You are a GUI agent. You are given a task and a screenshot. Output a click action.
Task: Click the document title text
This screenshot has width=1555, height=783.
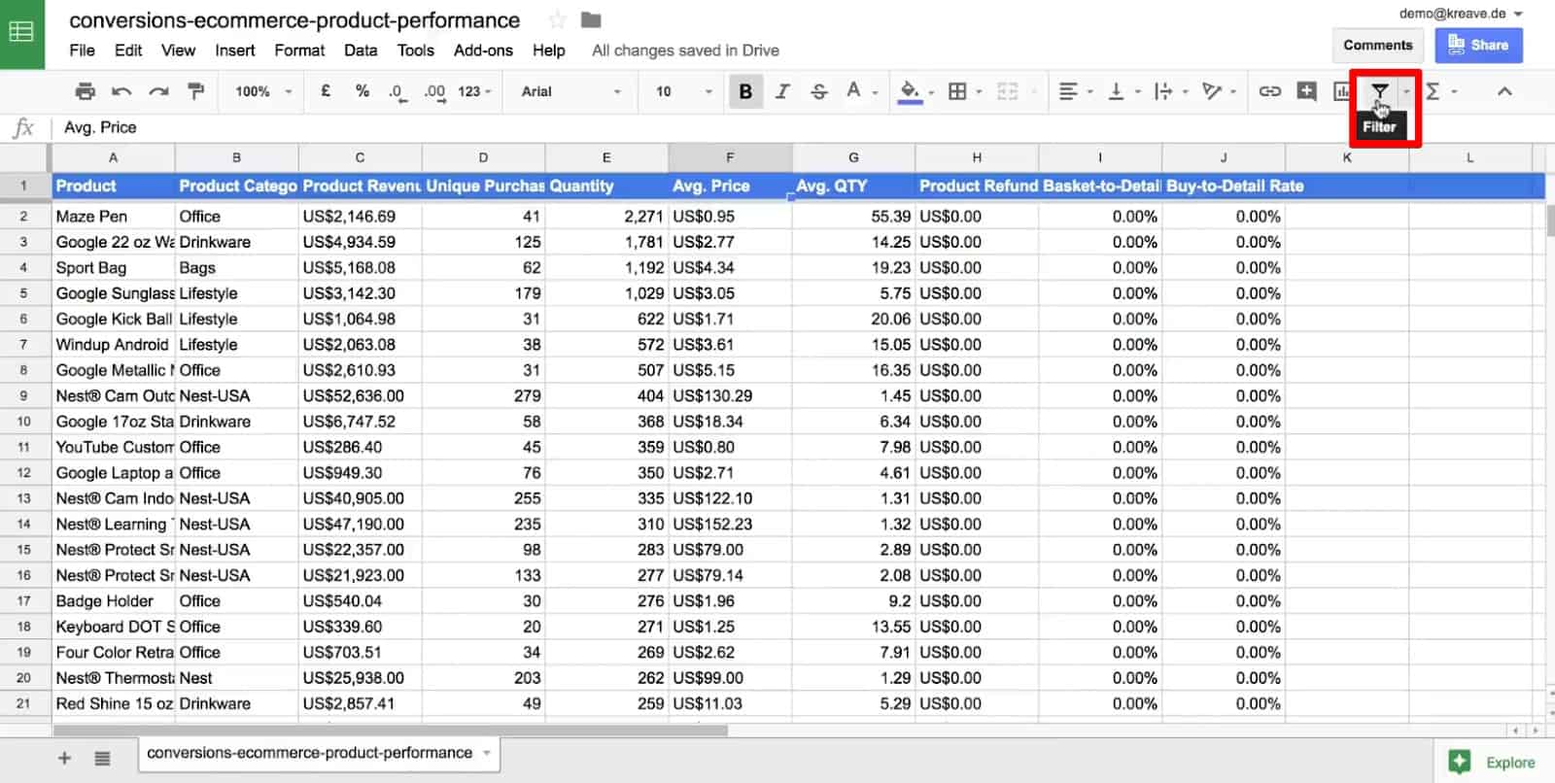click(x=294, y=20)
